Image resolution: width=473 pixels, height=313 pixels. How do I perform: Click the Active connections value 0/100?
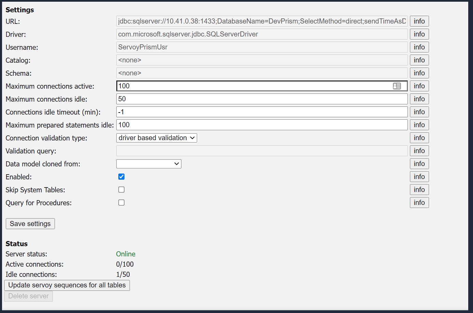125,264
